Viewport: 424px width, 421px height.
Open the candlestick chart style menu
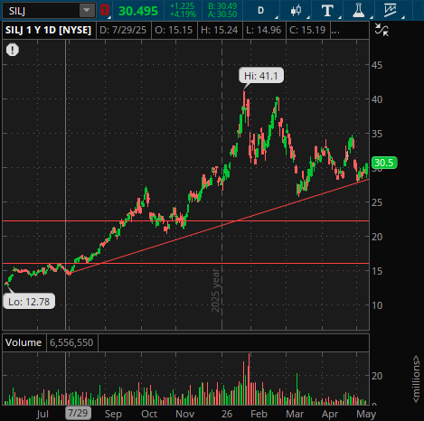coord(297,11)
